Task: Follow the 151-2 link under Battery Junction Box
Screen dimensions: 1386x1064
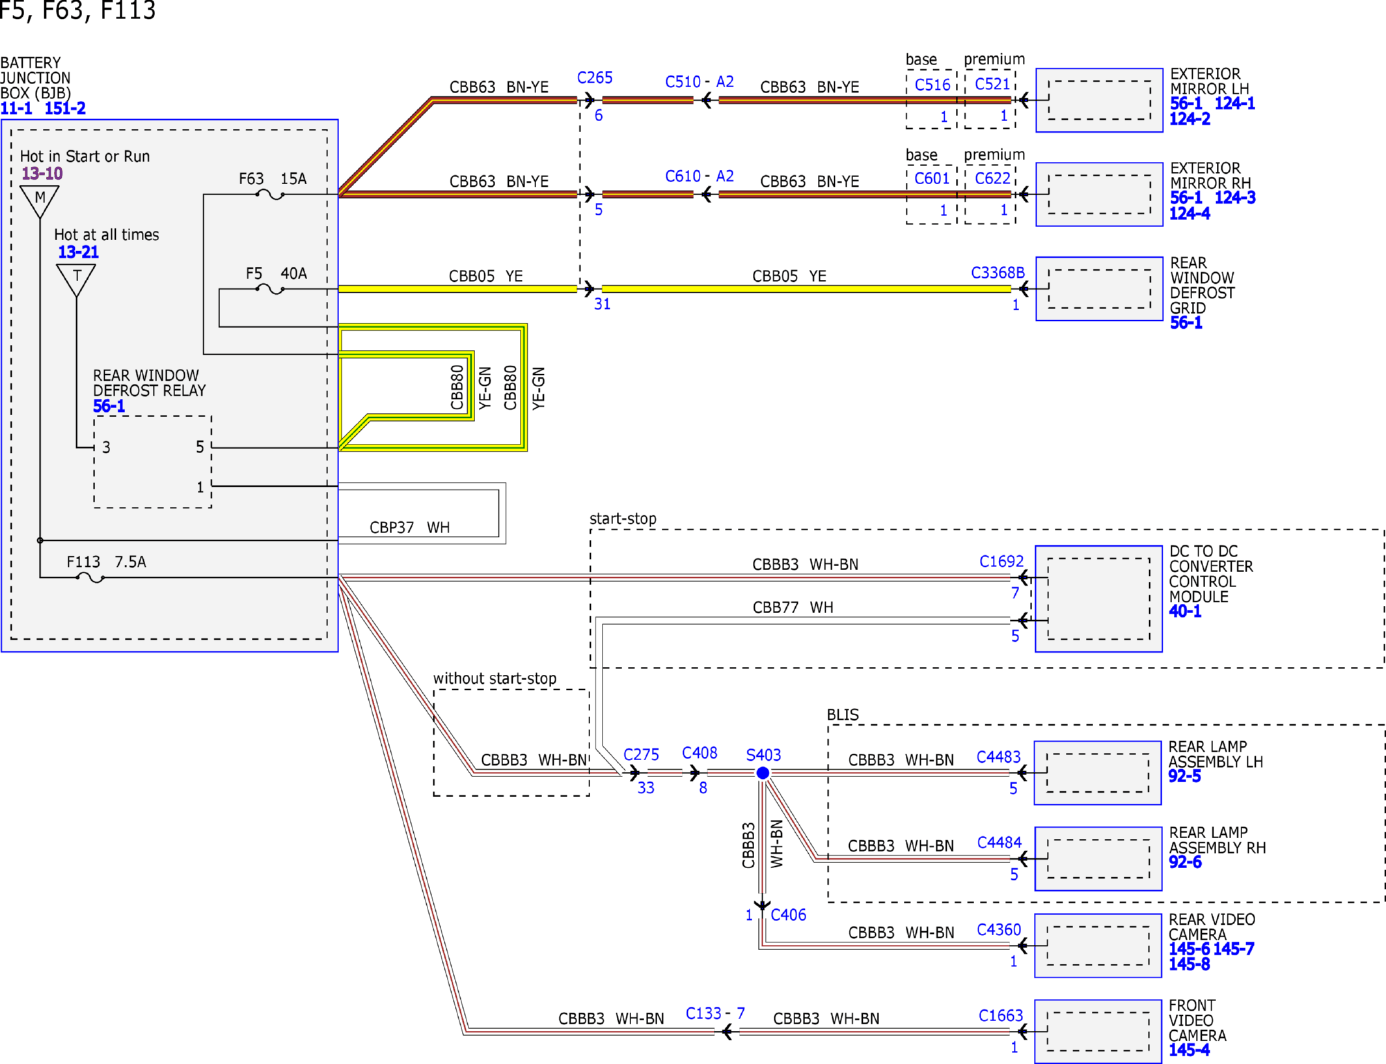Action: (65, 108)
